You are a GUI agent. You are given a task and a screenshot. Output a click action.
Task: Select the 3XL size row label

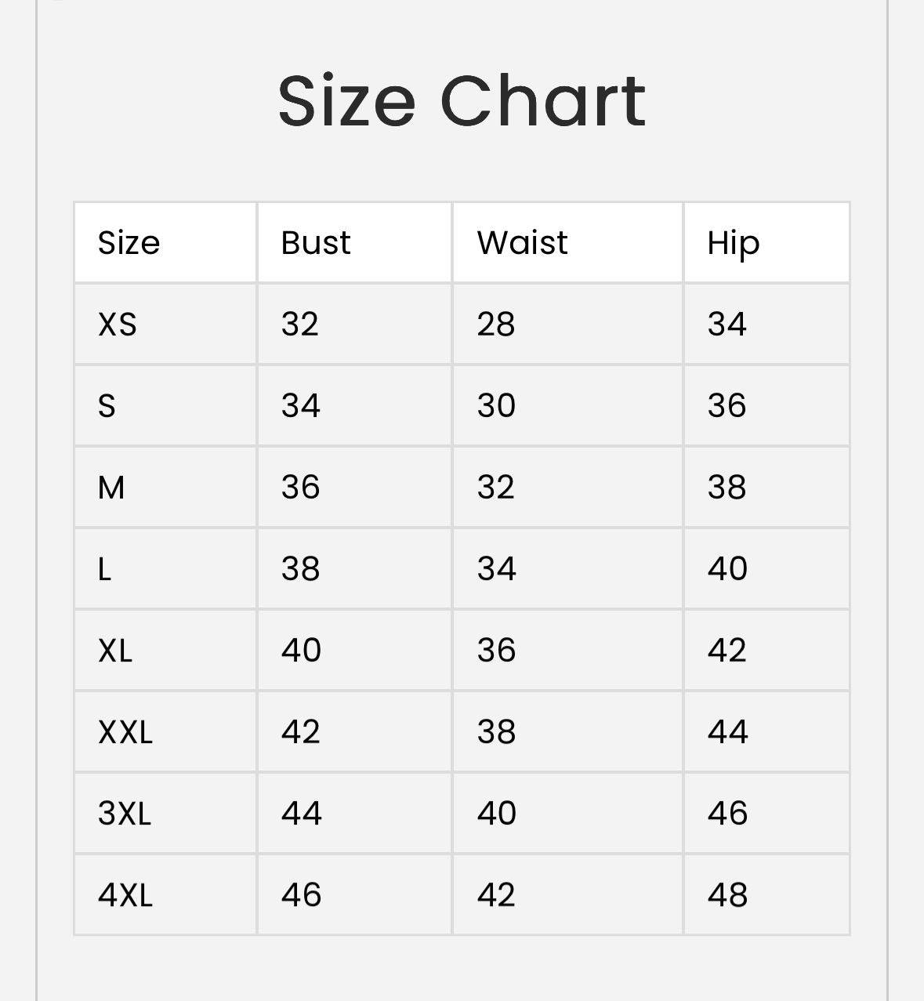(x=125, y=814)
